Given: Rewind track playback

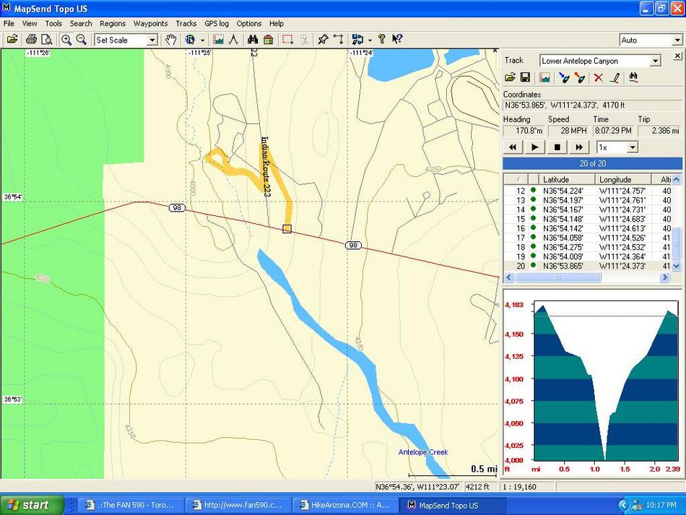Looking at the screenshot, I should click(x=512, y=147).
